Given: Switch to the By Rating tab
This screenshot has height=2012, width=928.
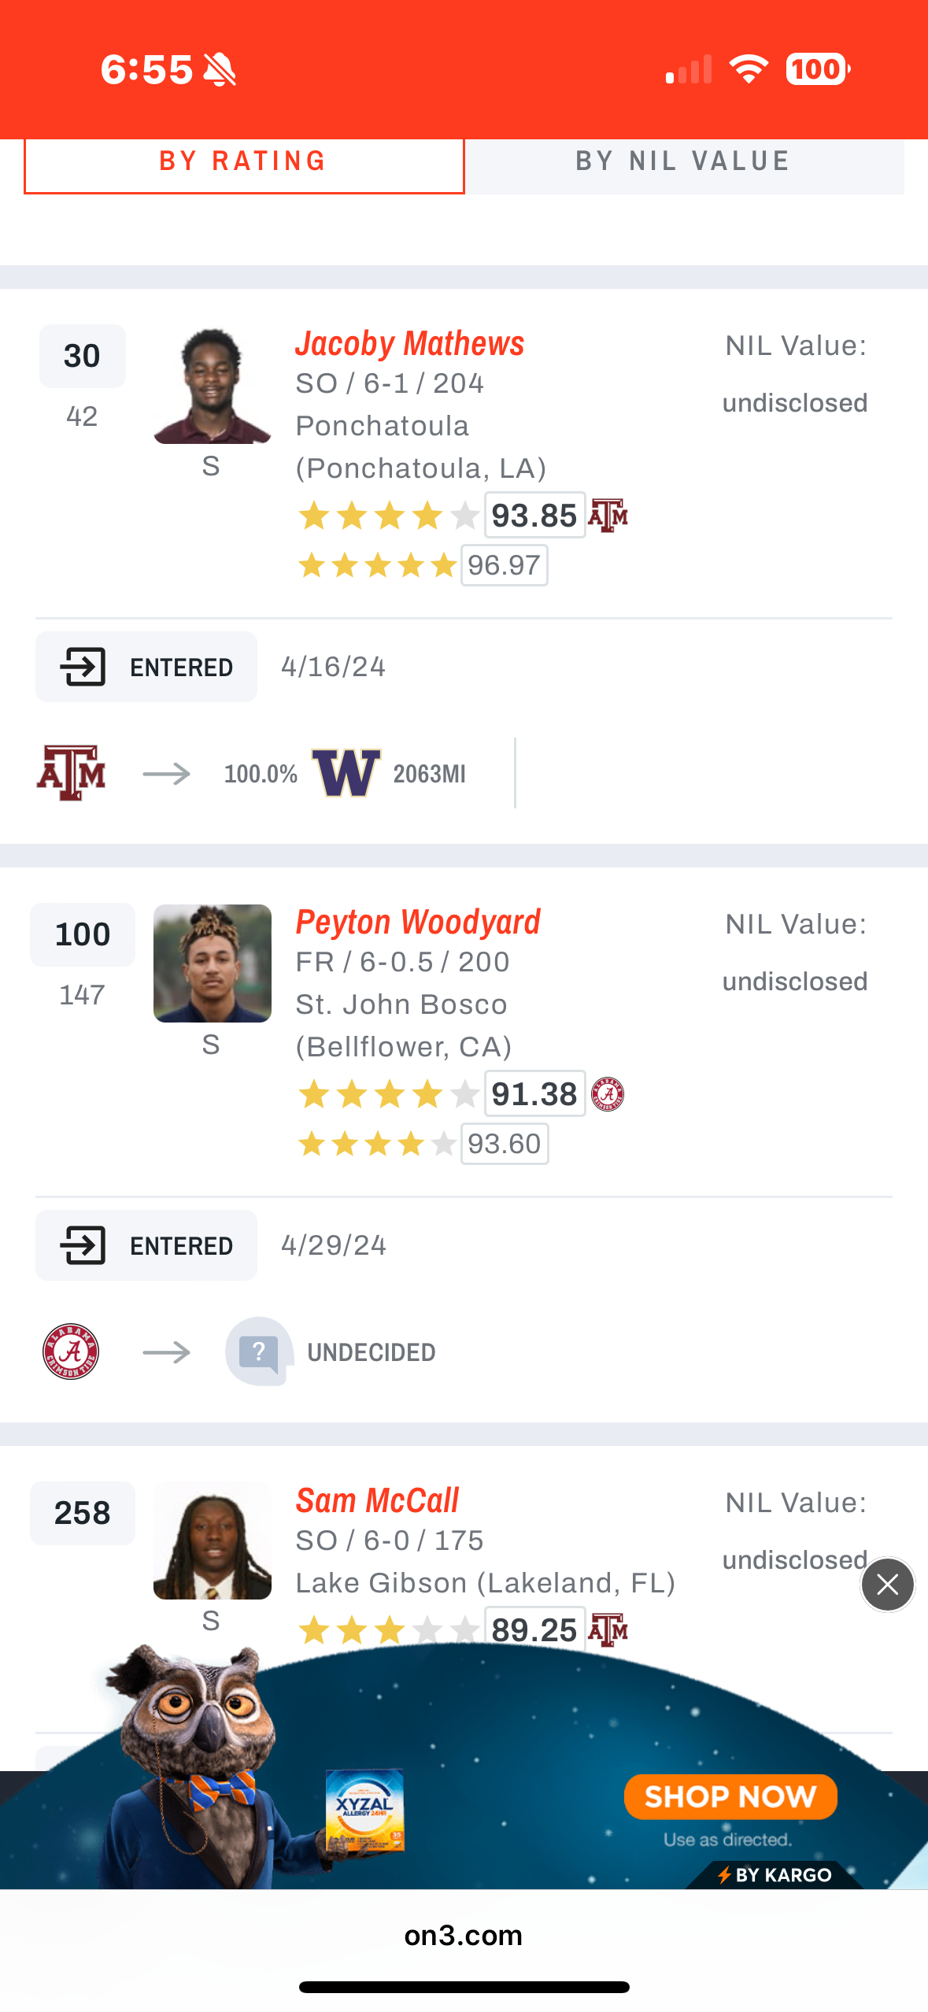Looking at the screenshot, I should point(243,162).
